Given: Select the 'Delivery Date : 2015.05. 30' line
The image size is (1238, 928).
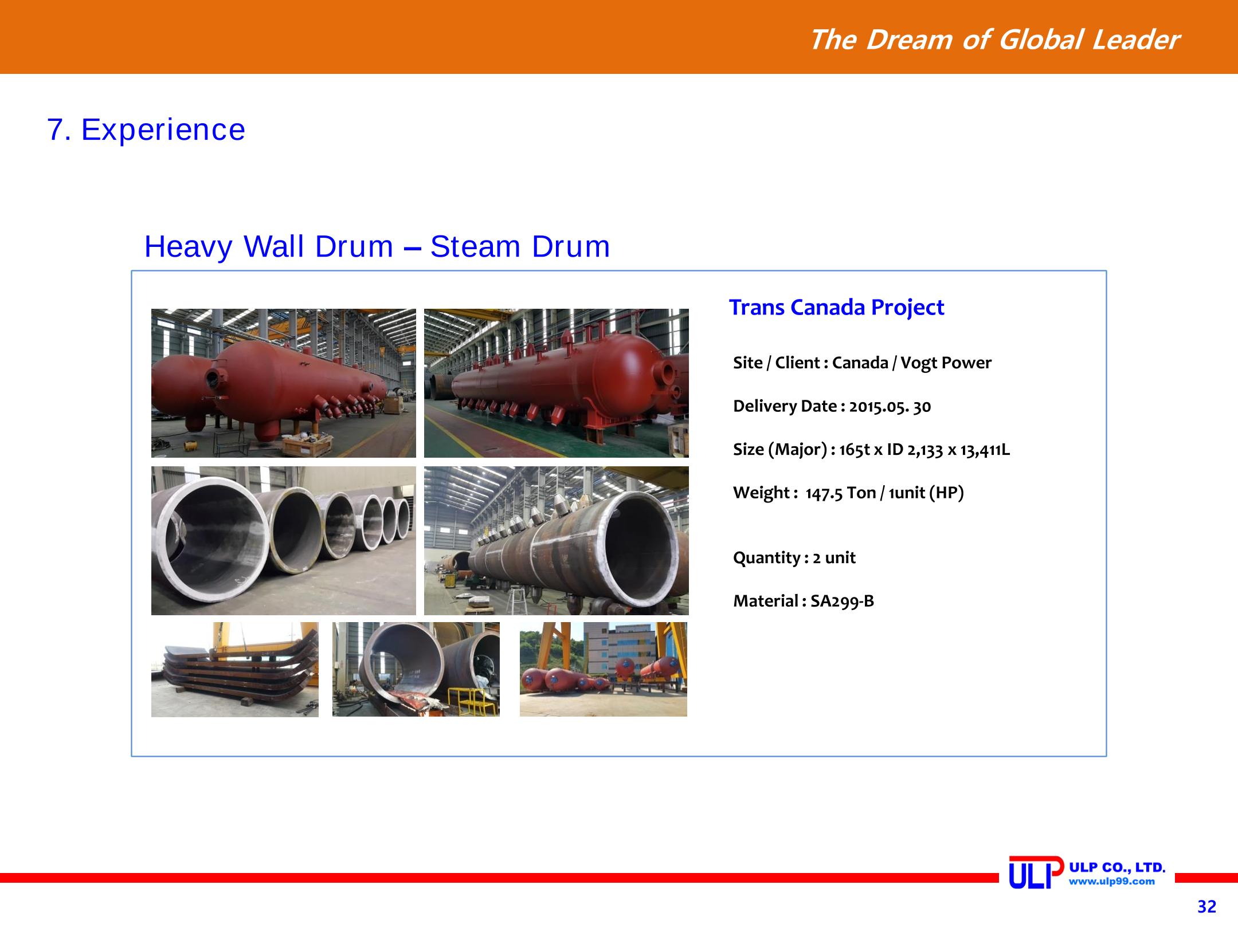Looking at the screenshot, I should click(x=832, y=406).
